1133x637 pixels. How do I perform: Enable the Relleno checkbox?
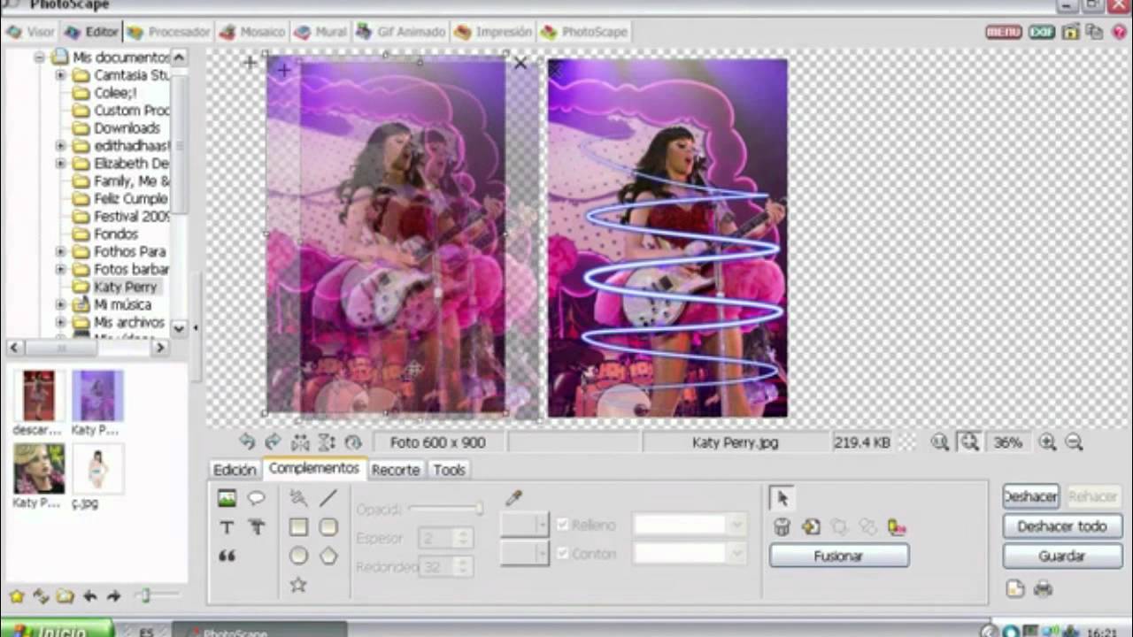563,524
